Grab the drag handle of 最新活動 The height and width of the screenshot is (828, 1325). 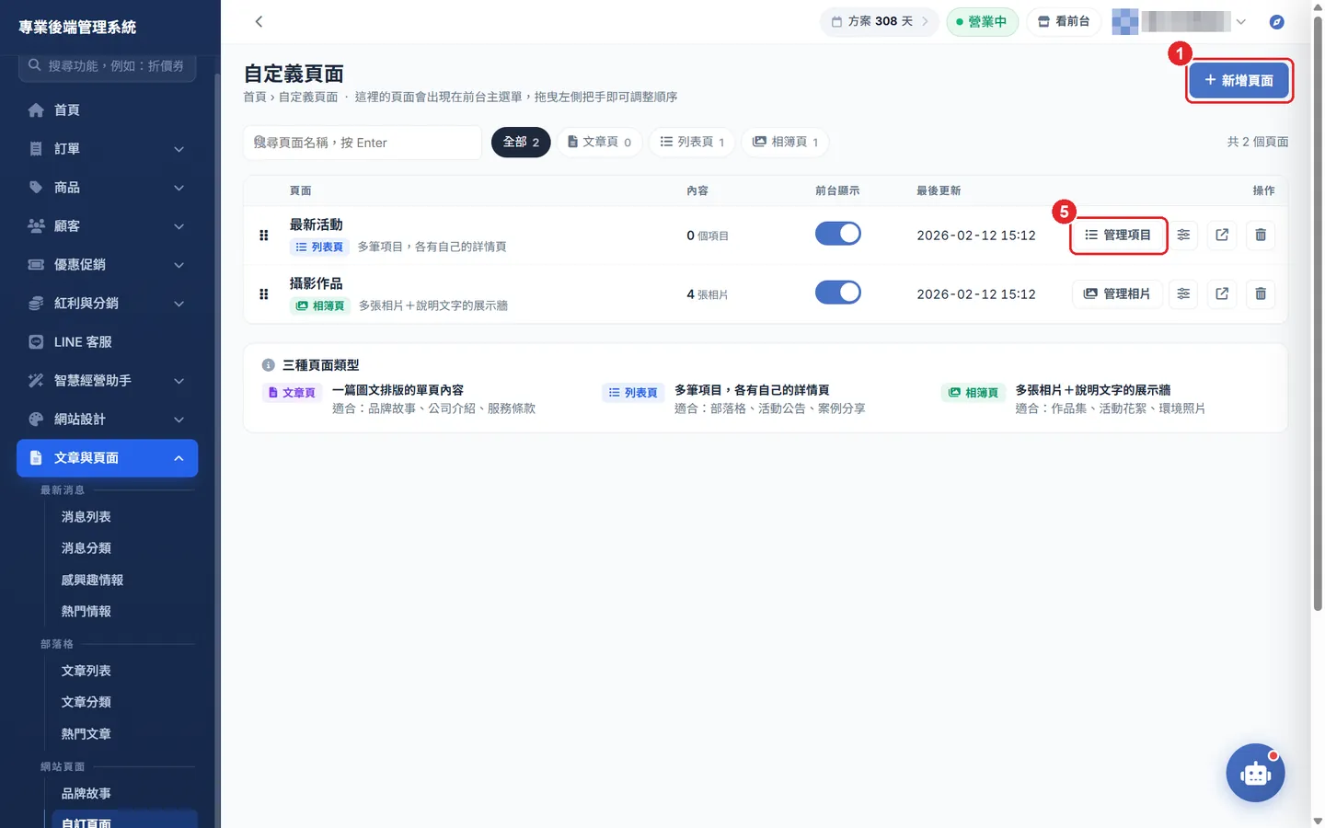264,236
